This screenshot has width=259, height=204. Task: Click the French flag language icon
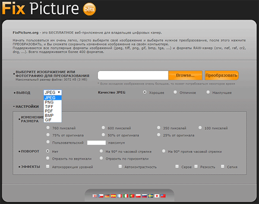coord(120,196)
